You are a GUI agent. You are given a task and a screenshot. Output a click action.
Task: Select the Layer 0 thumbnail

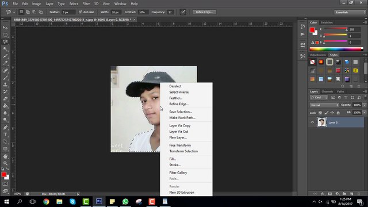click(x=321, y=122)
